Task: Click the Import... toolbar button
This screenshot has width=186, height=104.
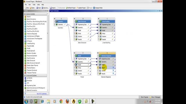Action: coord(53,8)
